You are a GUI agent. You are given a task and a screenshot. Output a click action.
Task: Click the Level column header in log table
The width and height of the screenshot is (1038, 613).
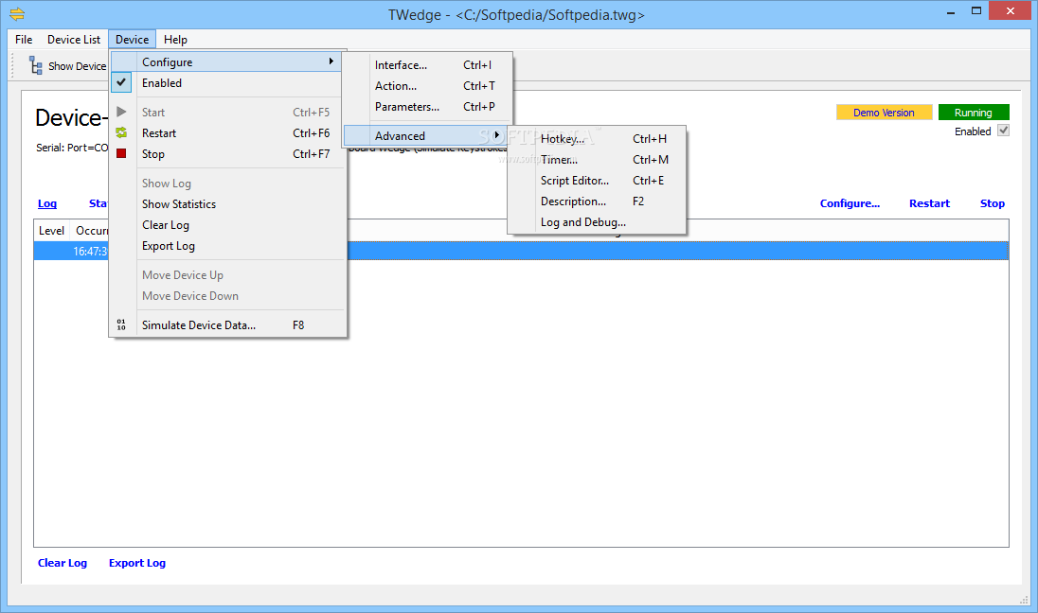(x=52, y=231)
